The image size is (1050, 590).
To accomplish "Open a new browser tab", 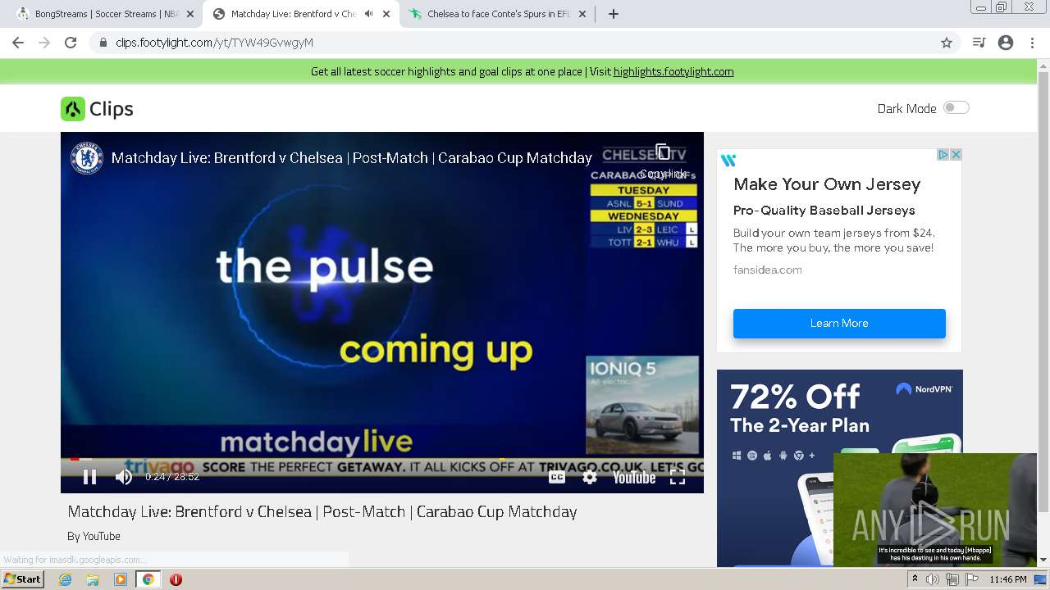I will [x=614, y=14].
